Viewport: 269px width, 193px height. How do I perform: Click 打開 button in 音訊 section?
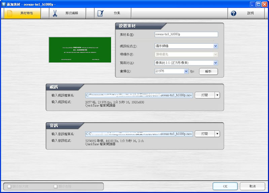click(x=205, y=134)
